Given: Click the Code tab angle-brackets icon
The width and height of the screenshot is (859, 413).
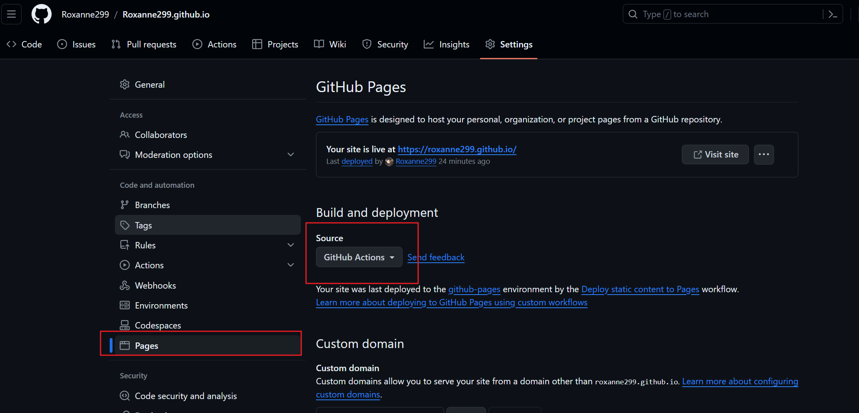Looking at the screenshot, I should [x=12, y=44].
